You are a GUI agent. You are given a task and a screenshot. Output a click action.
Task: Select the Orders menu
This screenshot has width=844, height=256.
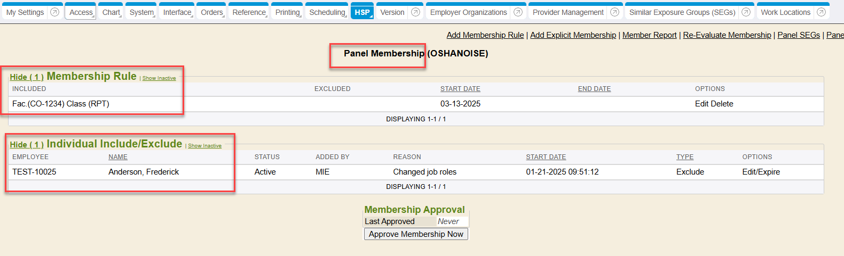tap(212, 12)
